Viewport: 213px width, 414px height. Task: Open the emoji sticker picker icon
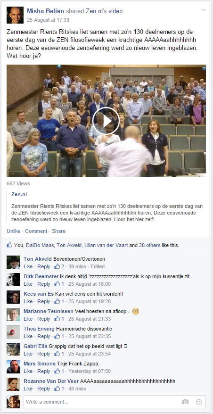[x=199, y=402]
